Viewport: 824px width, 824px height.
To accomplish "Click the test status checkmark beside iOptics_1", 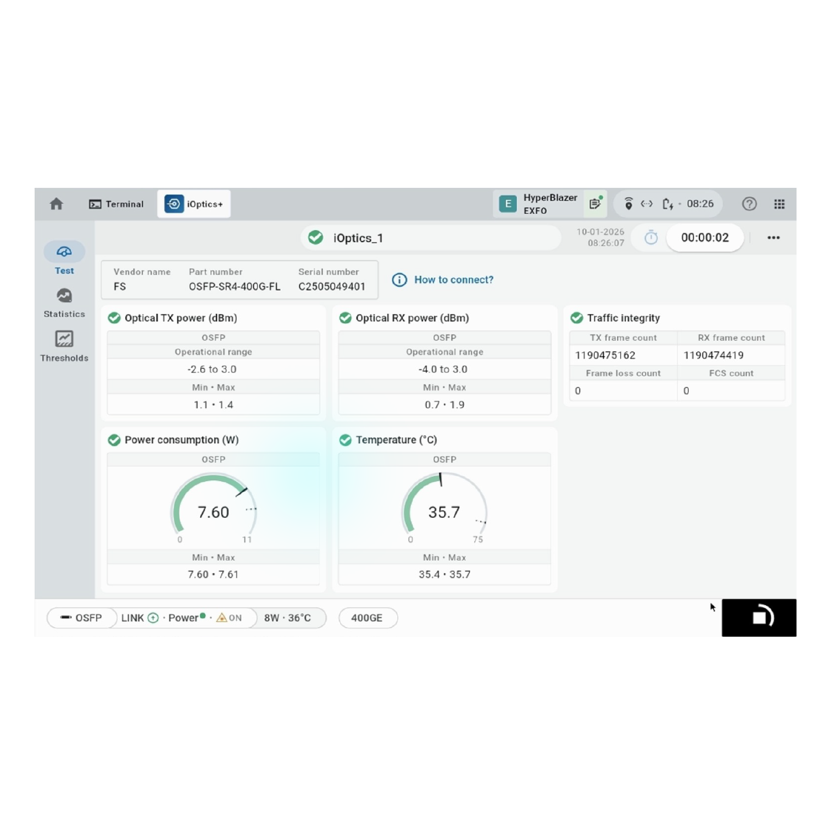I will (x=316, y=237).
